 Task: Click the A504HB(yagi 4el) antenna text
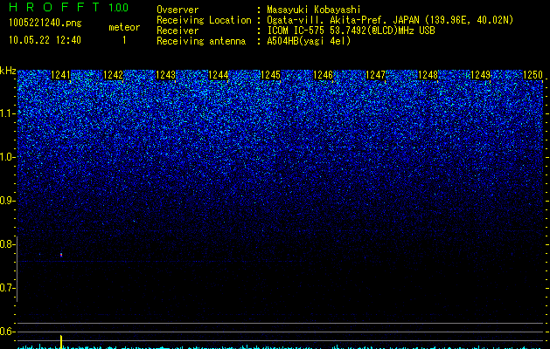[x=309, y=41]
